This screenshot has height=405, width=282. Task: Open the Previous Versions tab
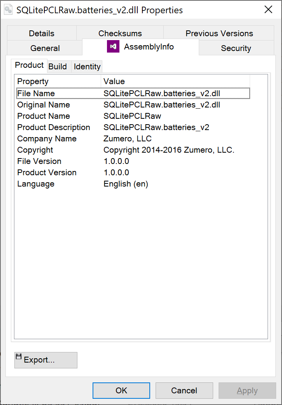tap(219, 33)
